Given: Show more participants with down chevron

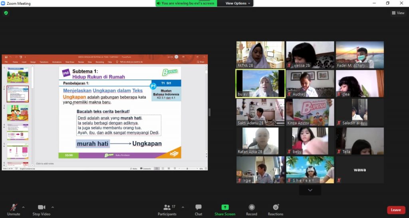Looking at the screenshot, I should [310, 190].
